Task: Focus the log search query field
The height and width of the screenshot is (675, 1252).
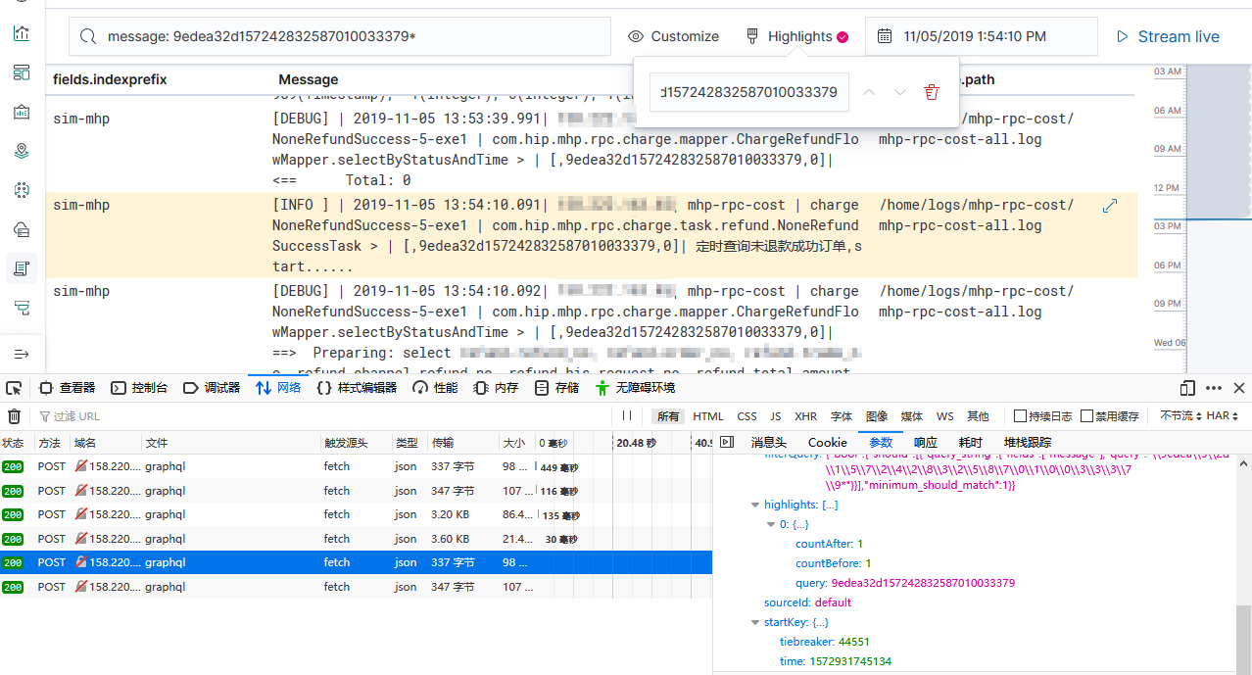Action: [340, 36]
